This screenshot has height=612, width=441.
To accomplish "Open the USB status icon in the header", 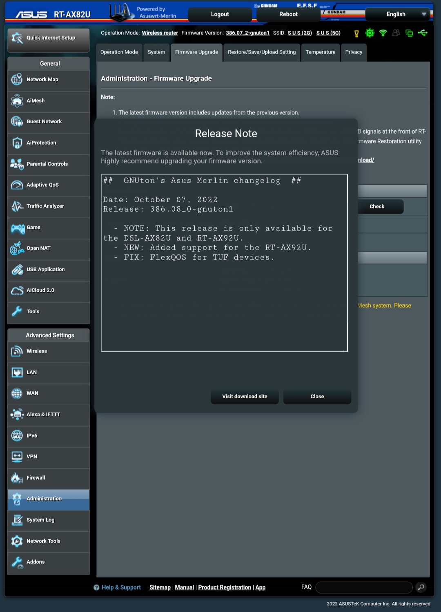I will 423,33.
